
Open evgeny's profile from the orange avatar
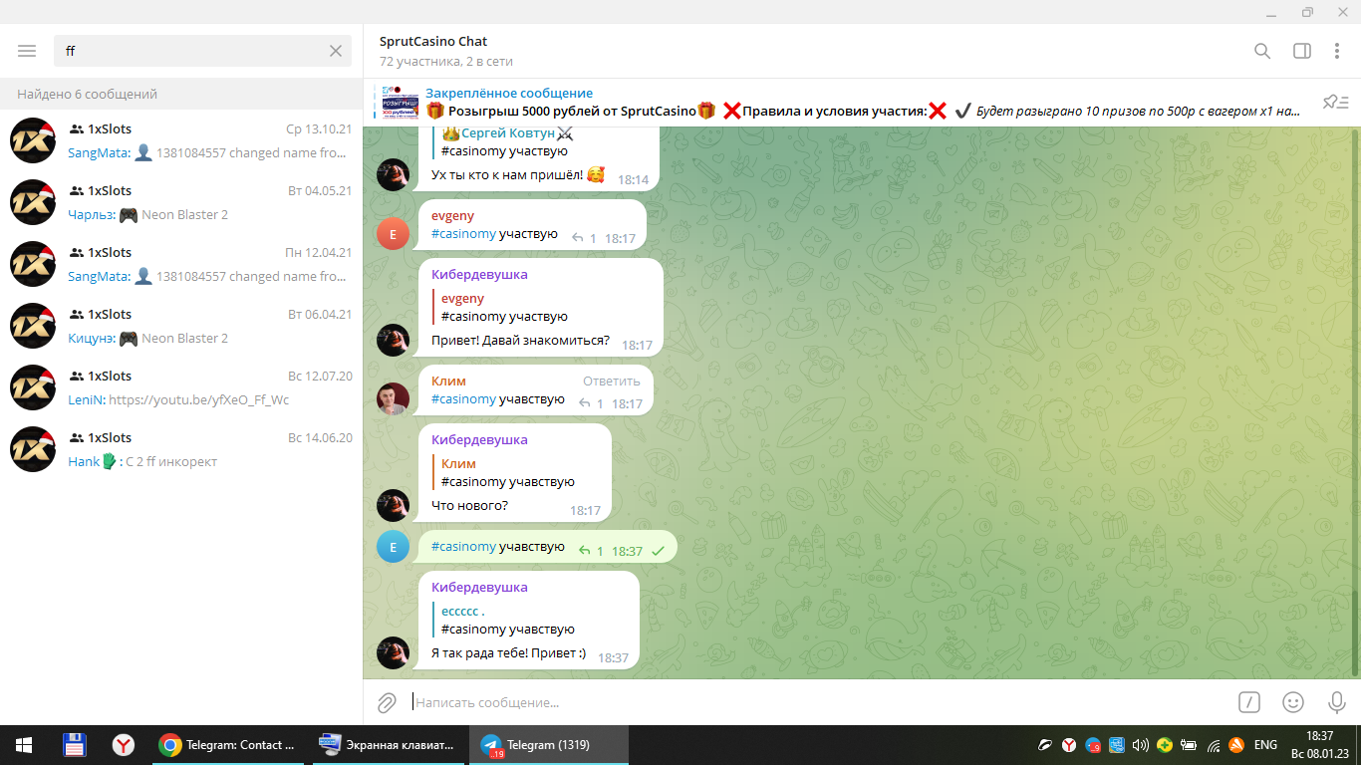(x=393, y=234)
